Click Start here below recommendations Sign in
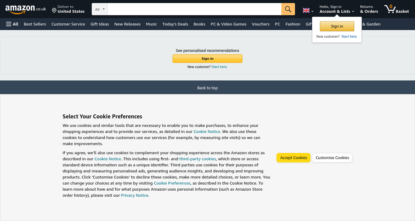 [x=219, y=67]
